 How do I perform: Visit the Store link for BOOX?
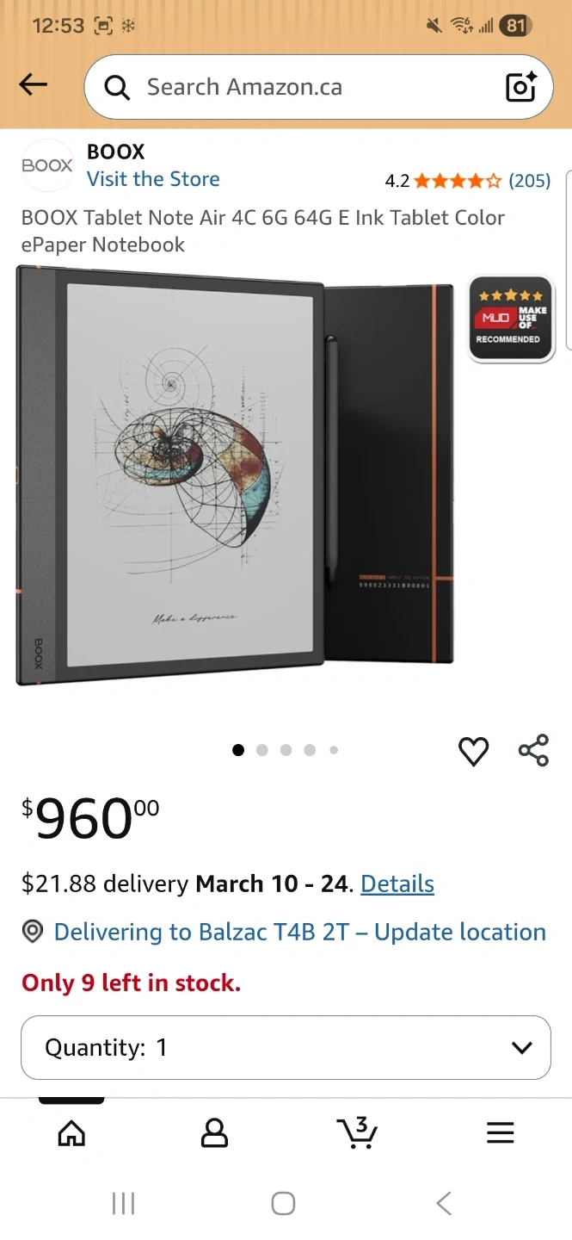coord(153,179)
